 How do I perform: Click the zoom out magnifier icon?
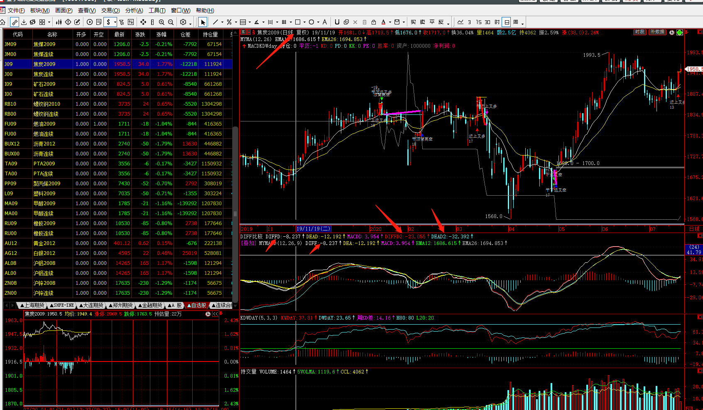click(x=171, y=22)
